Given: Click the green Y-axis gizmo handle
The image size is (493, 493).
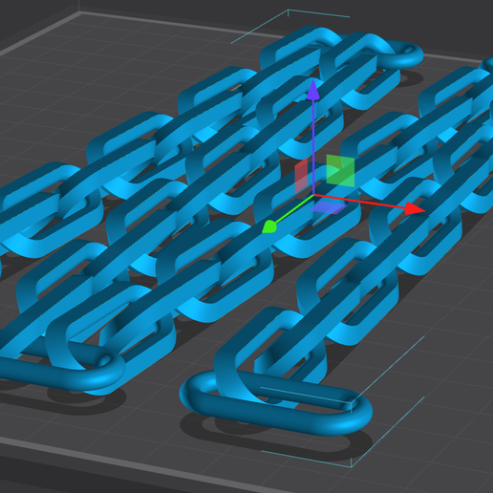Looking at the screenshot, I should [268, 227].
